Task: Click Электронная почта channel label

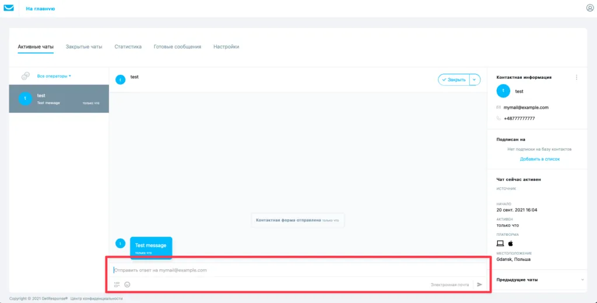Action: click(449, 285)
